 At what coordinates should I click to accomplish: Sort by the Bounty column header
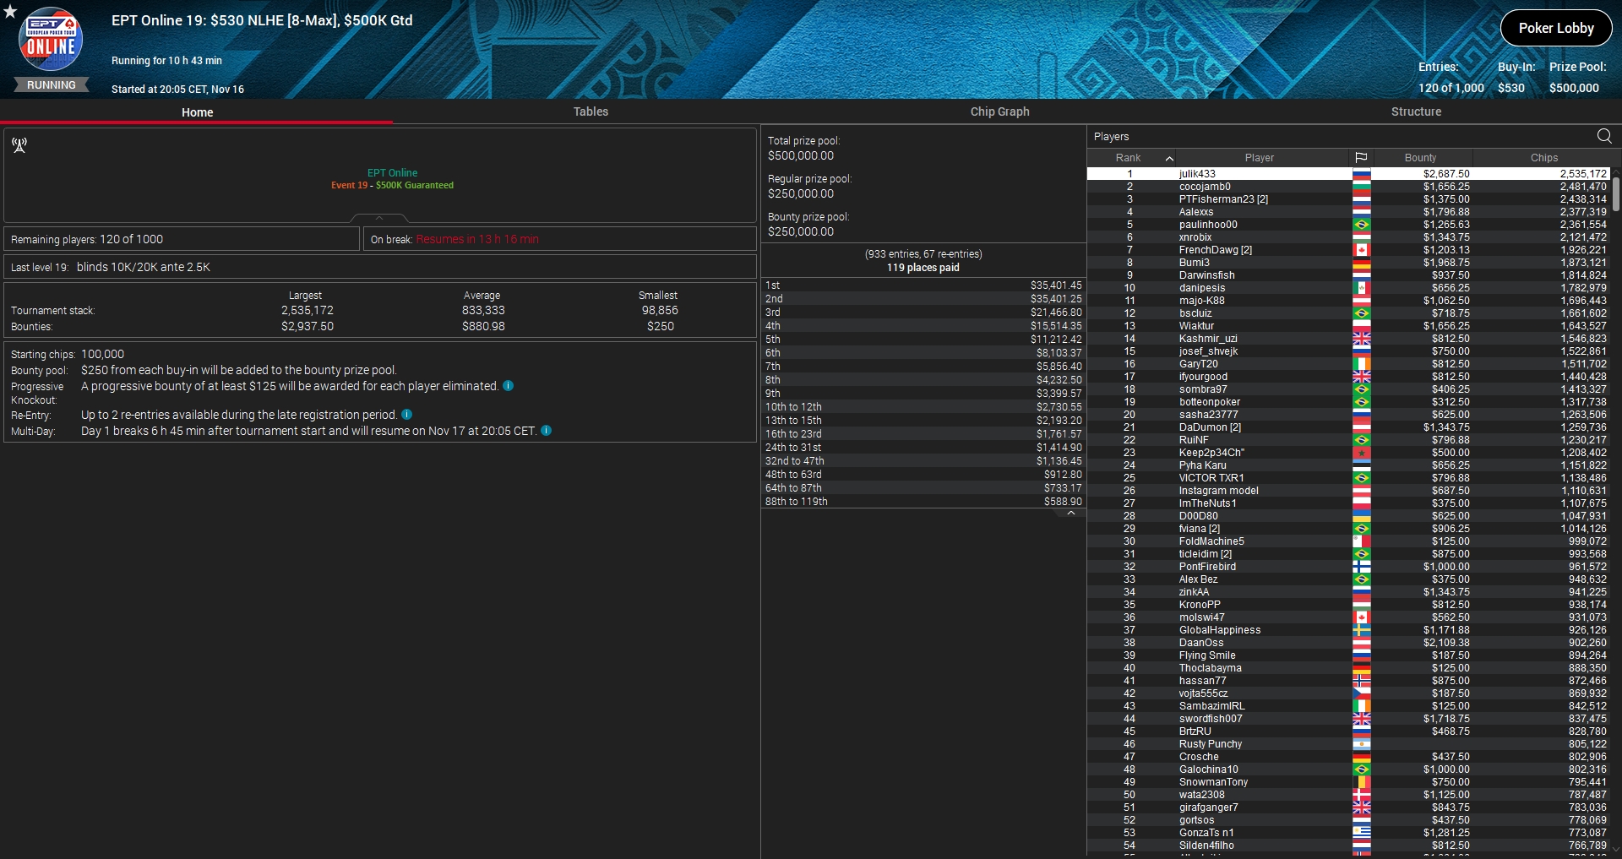point(1420,158)
